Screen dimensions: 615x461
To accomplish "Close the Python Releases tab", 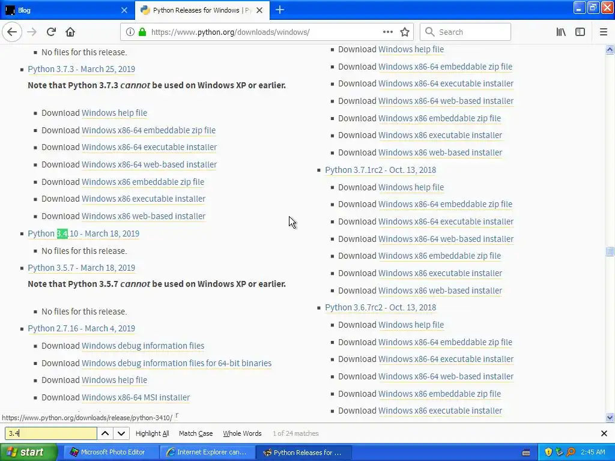I will 259,10.
